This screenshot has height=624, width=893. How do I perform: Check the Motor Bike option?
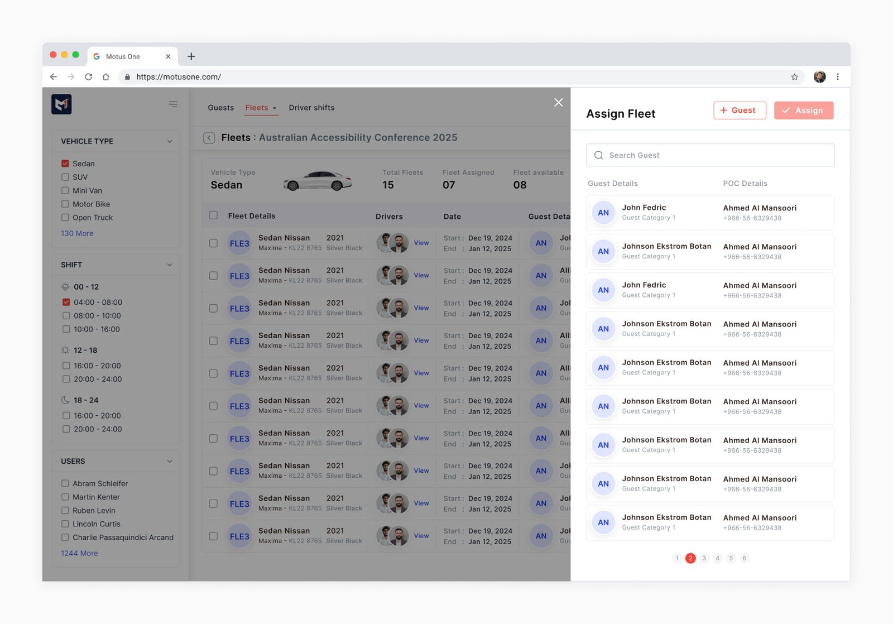[65, 204]
